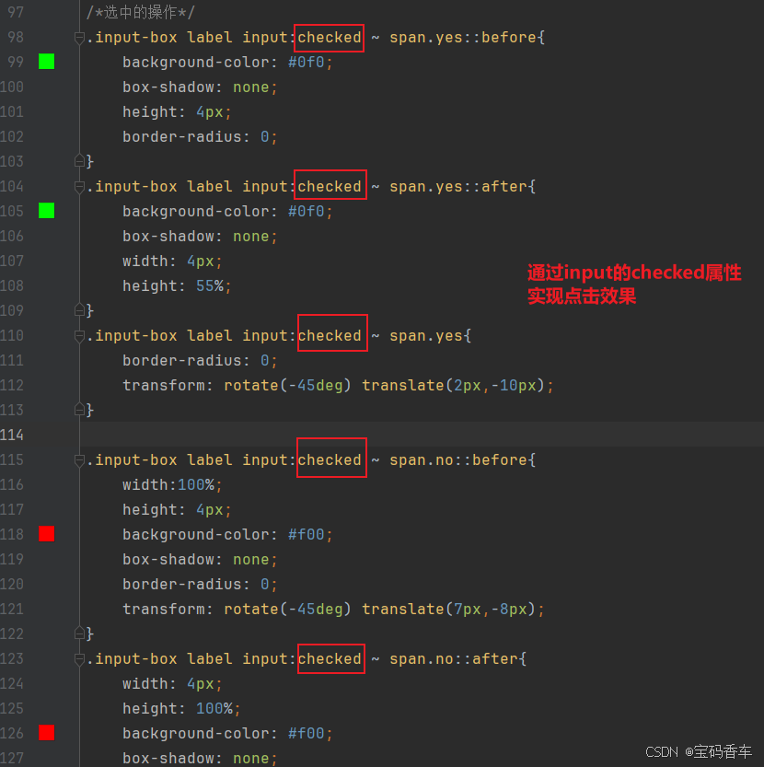Click 'checked' pseudo-class on line 110

point(330,335)
